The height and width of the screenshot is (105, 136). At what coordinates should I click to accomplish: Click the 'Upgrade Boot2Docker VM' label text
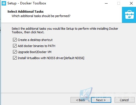coord(34,52)
